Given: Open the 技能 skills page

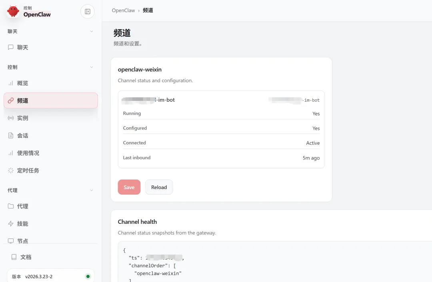Looking at the screenshot, I should point(51,224).
